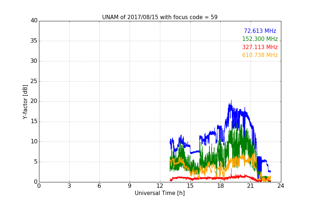The image size is (312, 208).
Task: Click the plot title 'UNAM of 2017/08/15 with focus code = 59'
Action: pyautogui.click(x=160, y=17)
